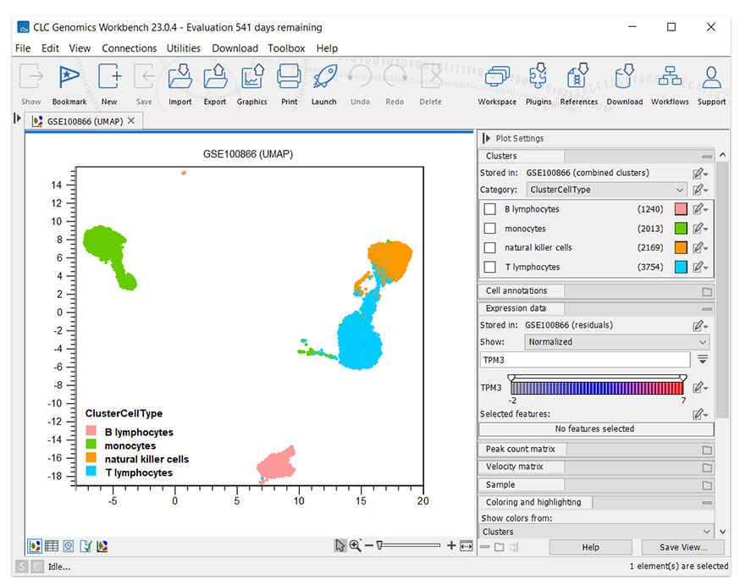Click the Bookmark toolbar icon
This screenshot has width=740, height=586.
pyautogui.click(x=69, y=83)
